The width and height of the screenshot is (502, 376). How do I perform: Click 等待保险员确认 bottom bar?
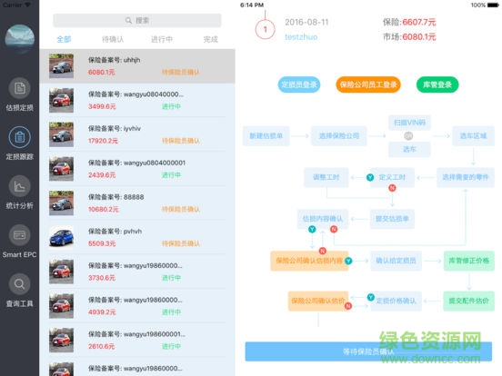click(x=368, y=351)
